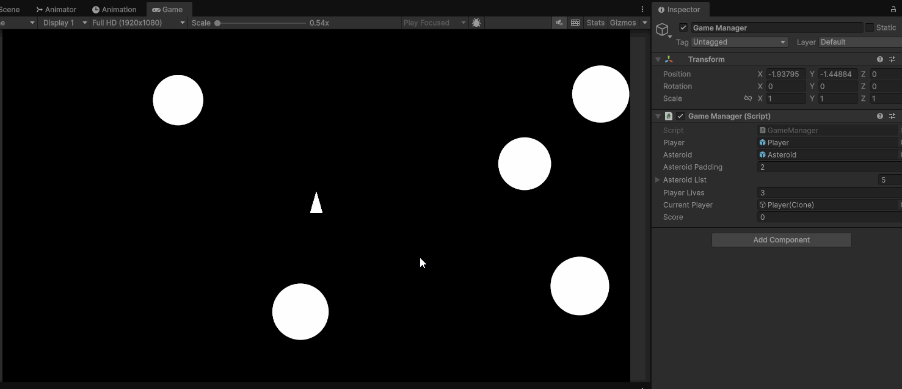
Task: Open the Game view three-dot options menu
Action: click(x=642, y=9)
